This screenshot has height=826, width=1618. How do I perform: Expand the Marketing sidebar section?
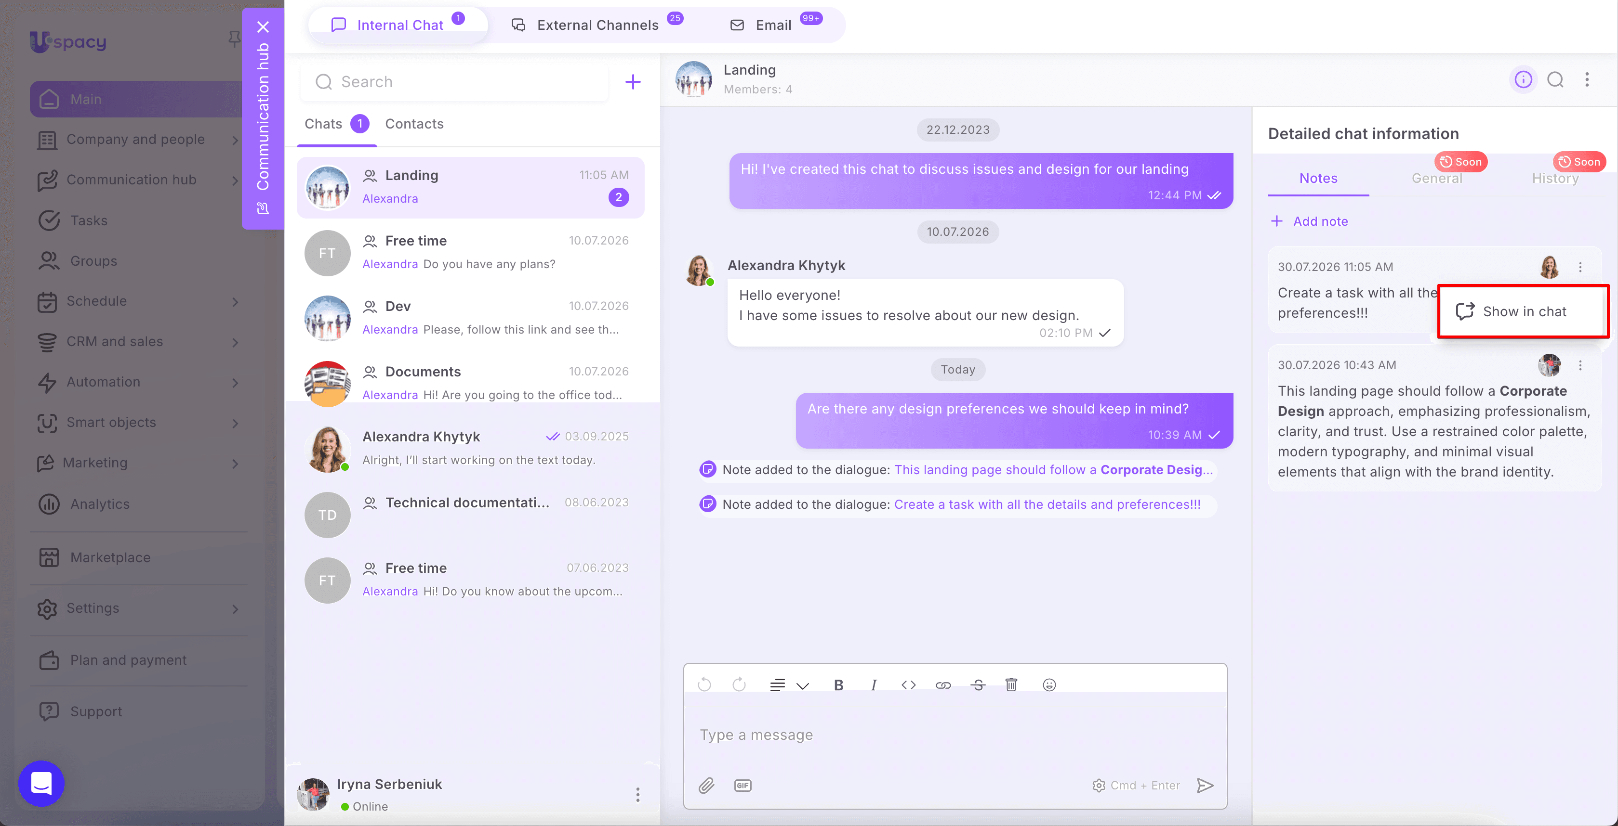[x=236, y=463]
